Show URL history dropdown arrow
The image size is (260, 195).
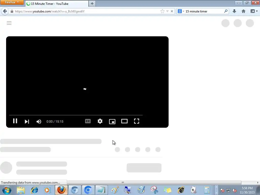168,11
